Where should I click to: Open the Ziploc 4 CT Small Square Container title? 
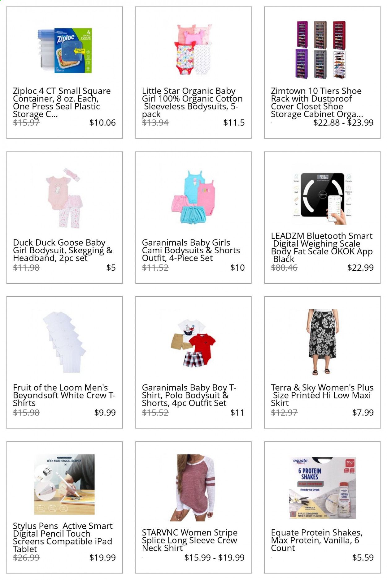click(x=62, y=102)
